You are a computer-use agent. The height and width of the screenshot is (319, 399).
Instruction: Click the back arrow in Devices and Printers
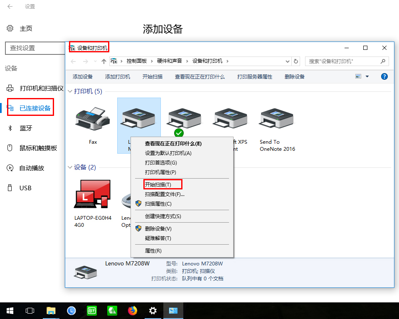[x=73, y=61]
